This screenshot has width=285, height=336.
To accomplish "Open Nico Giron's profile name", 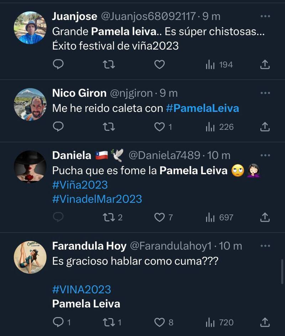I will (79, 93).
